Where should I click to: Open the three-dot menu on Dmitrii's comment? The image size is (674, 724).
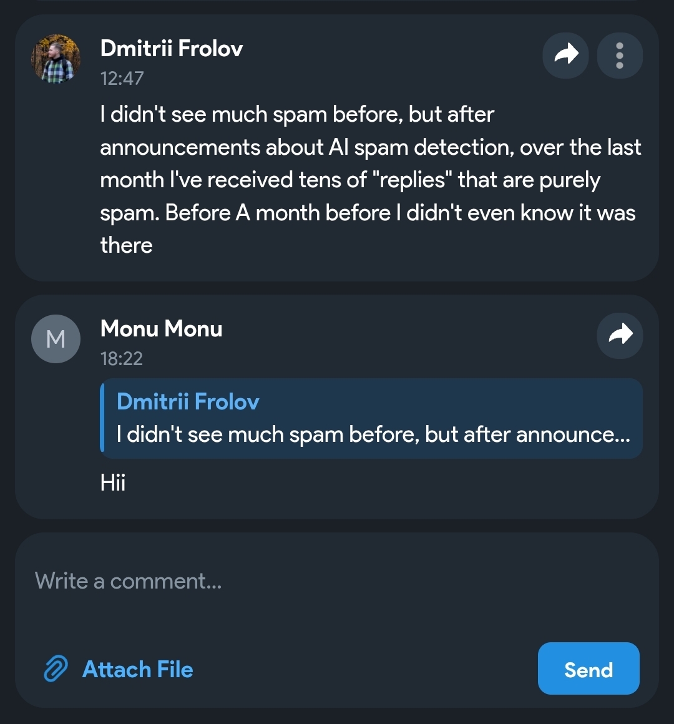tap(619, 56)
